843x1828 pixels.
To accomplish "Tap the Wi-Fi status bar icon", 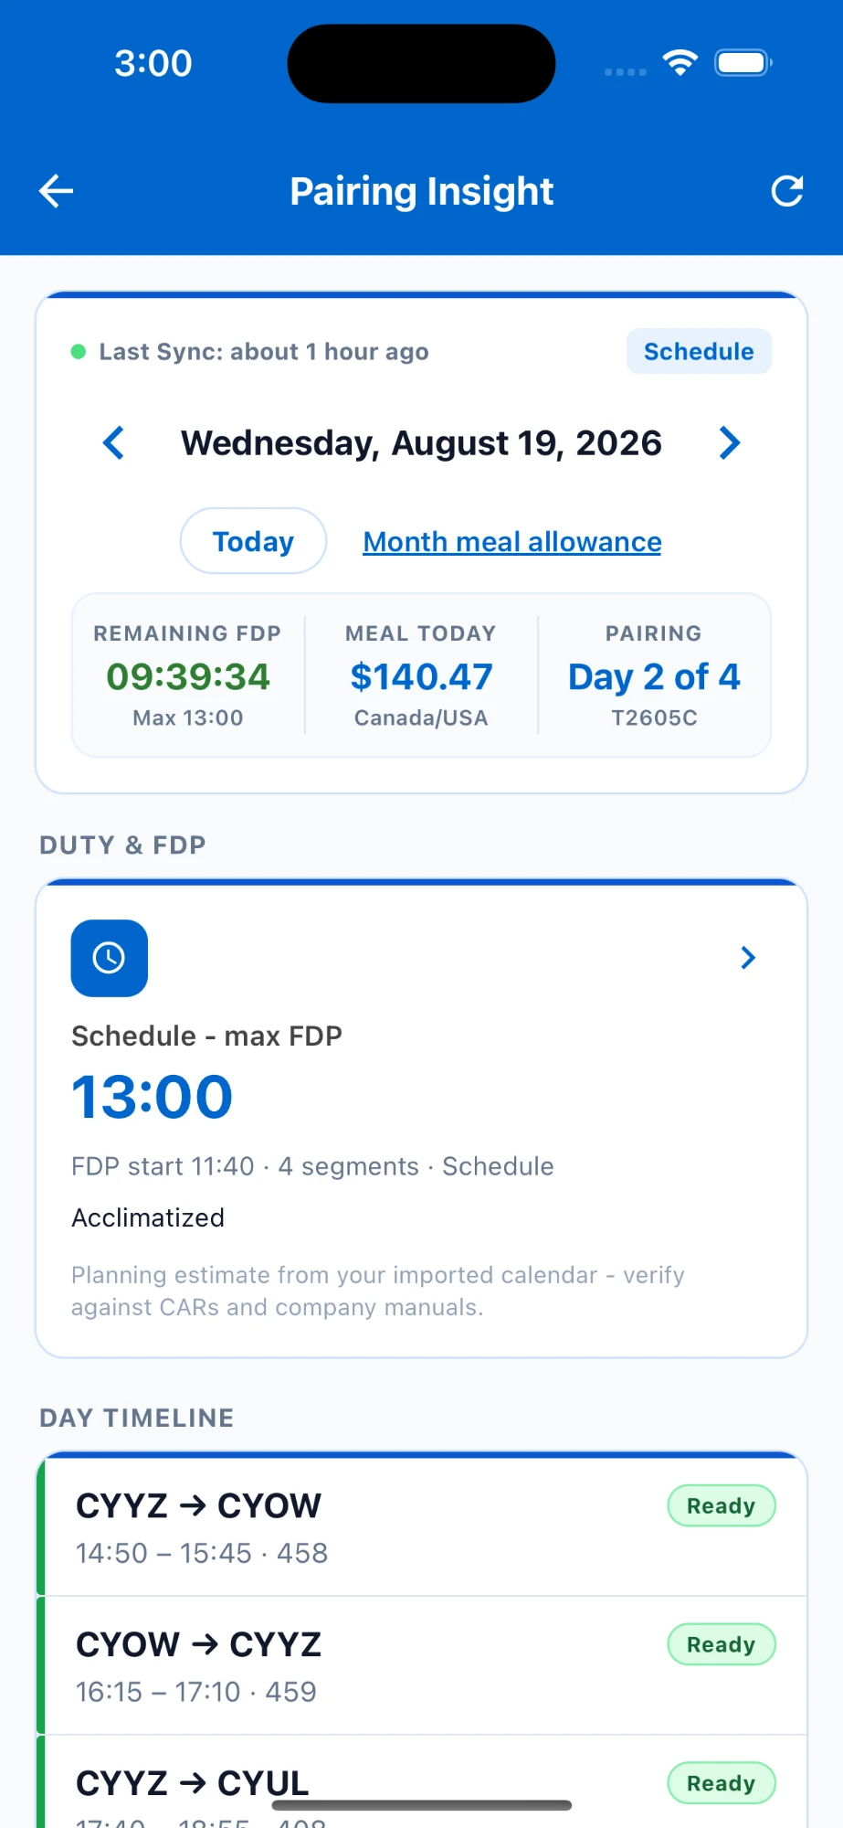I will (x=680, y=63).
